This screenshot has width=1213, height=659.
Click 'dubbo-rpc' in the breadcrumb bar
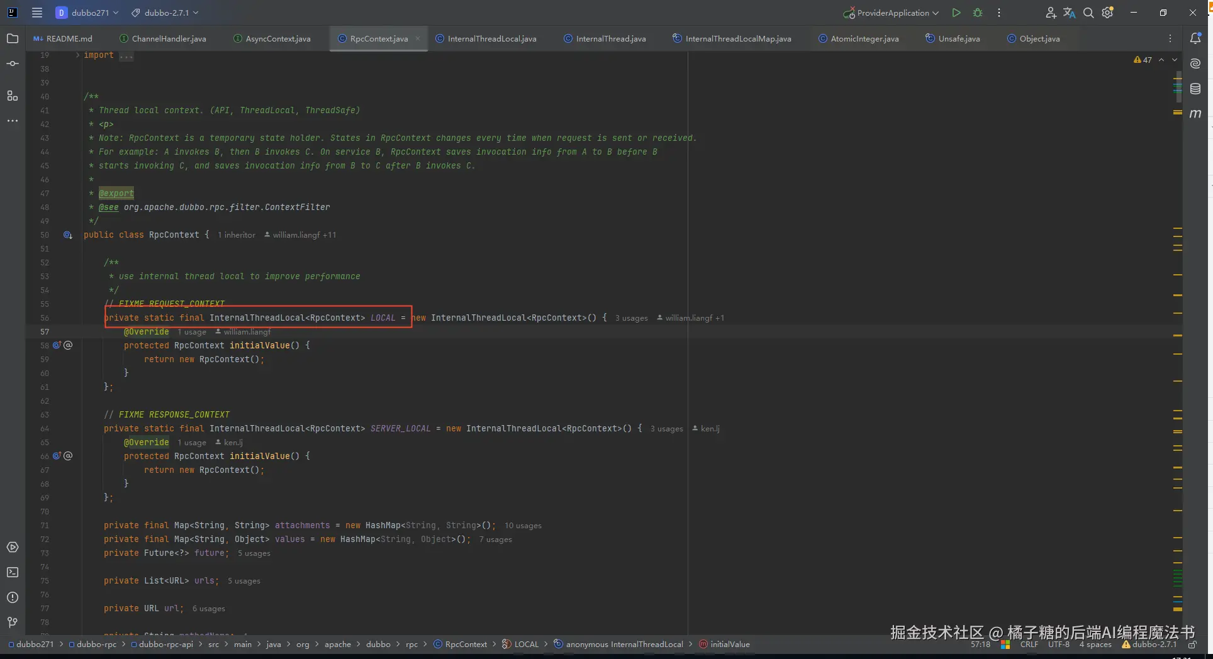click(x=92, y=644)
